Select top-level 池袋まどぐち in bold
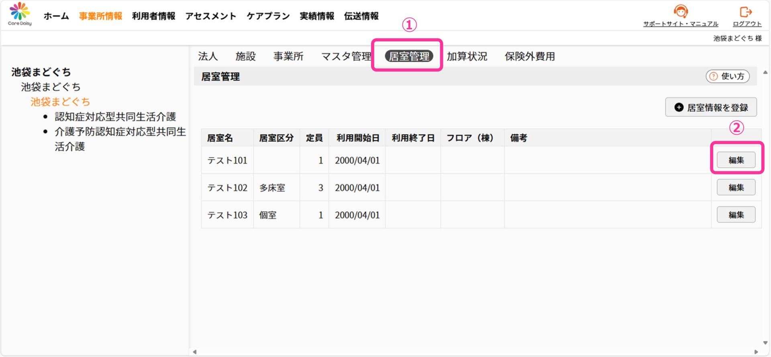The height and width of the screenshot is (357, 771). (x=41, y=72)
